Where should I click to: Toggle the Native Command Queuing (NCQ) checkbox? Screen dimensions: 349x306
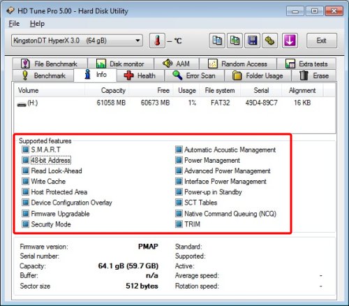pos(179,214)
